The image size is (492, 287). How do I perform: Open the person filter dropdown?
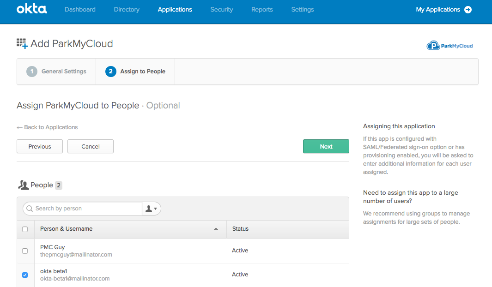pyautogui.click(x=151, y=209)
